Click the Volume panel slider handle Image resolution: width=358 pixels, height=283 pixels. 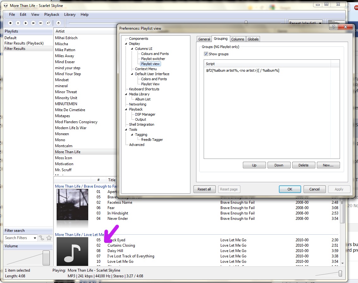coord(46,258)
